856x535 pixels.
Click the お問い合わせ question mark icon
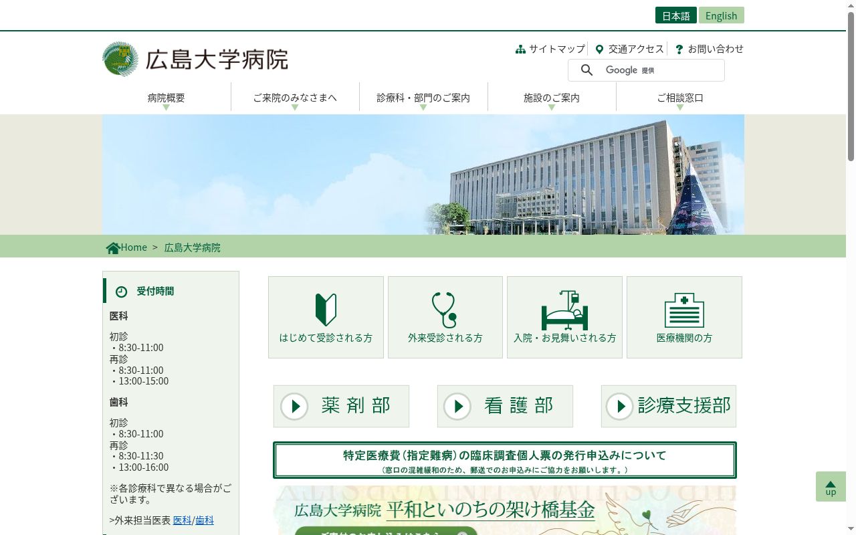pos(679,49)
